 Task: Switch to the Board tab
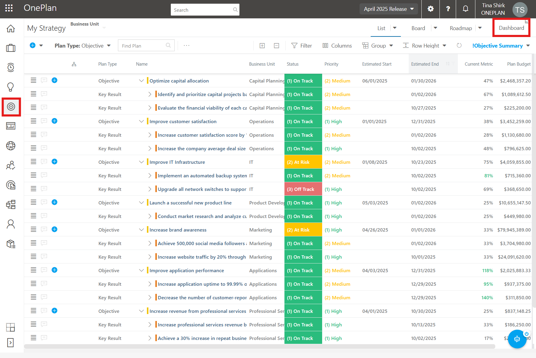click(418, 28)
